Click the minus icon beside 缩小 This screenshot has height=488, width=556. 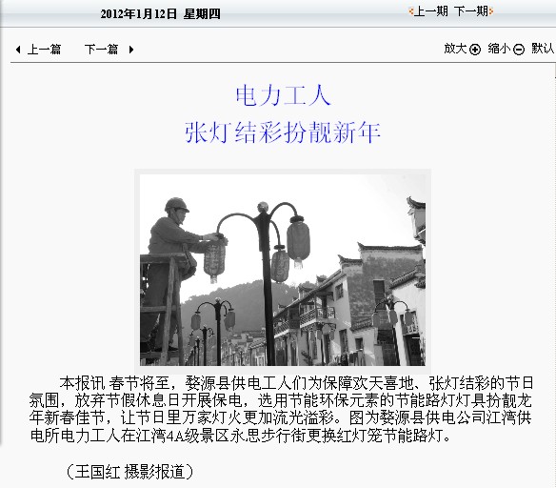pyautogui.click(x=519, y=50)
